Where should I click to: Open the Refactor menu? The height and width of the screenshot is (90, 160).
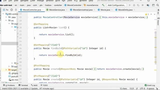tap(50, 1)
